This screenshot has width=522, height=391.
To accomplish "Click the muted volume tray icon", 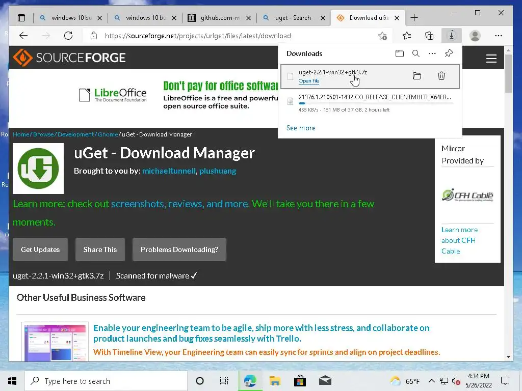I will 456,381.
